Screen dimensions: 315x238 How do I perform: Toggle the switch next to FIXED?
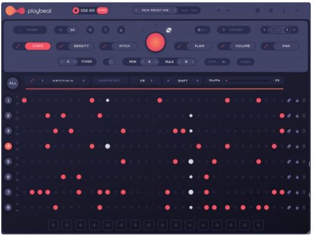109,62
